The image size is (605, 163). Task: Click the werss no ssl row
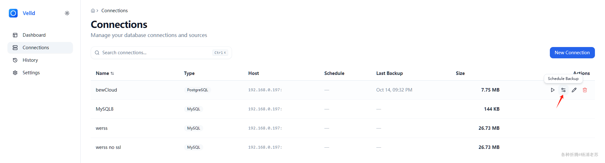click(108, 147)
